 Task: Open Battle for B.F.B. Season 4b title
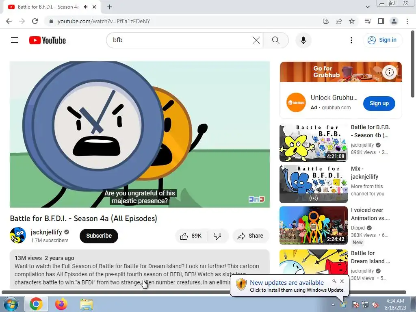pos(370,131)
